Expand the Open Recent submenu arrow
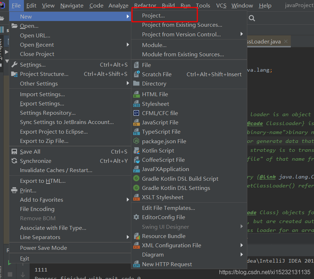The width and height of the screenshot is (314, 279). (x=128, y=45)
